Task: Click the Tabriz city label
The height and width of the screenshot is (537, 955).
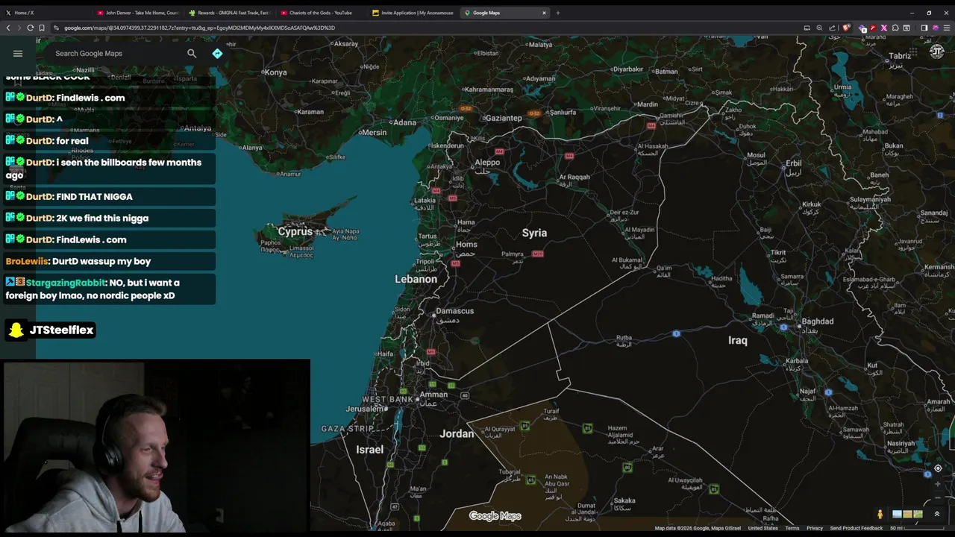Action: (x=900, y=56)
